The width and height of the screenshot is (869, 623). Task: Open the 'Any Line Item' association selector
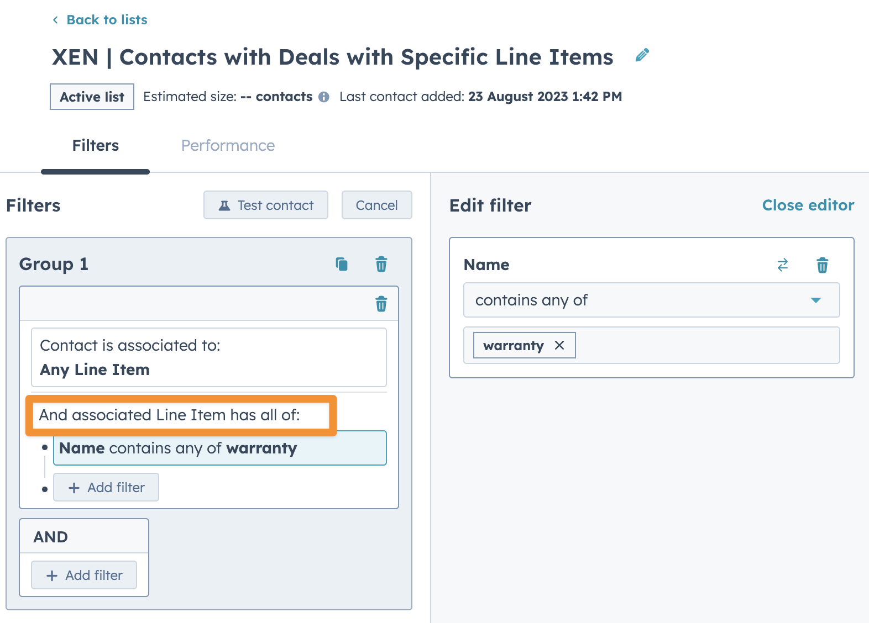pyautogui.click(x=208, y=357)
